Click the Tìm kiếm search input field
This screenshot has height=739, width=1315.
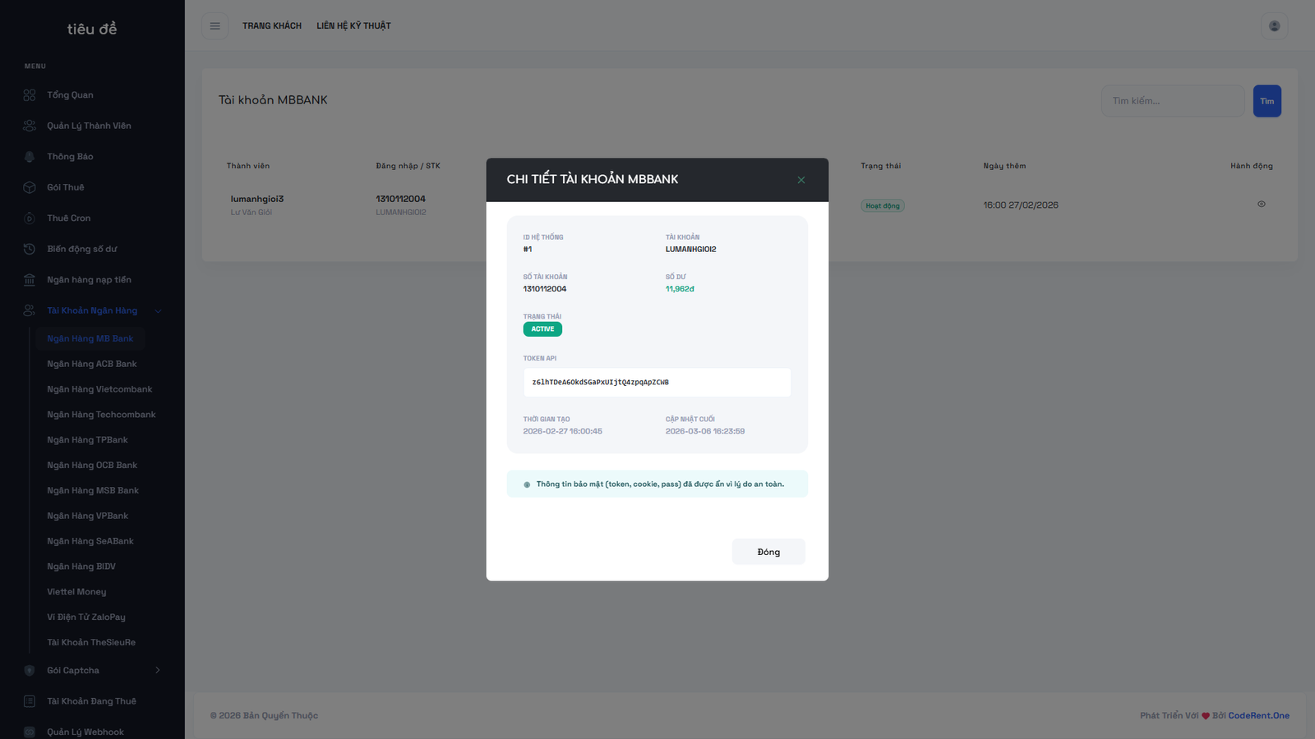click(1172, 101)
